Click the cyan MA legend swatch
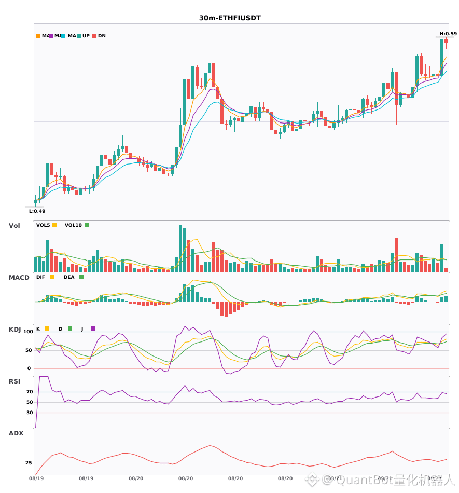 click(x=63, y=36)
